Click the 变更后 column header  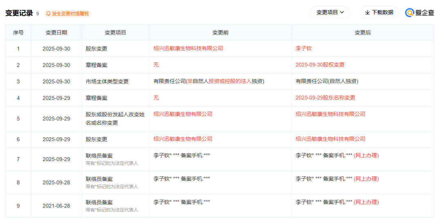(363, 33)
